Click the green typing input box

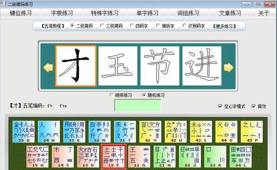pyautogui.click(x=138, y=105)
